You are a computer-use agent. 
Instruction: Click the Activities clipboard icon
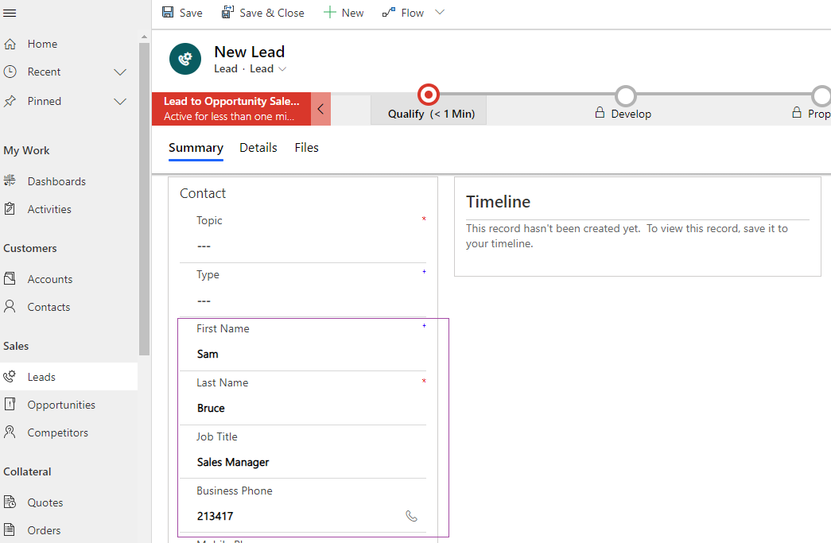[x=10, y=209]
